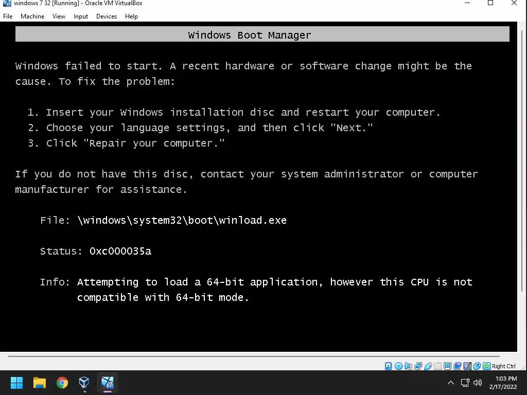Click the mouse integration status icon
The height and width of the screenshot is (395, 527).
pyautogui.click(x=477, y=366)
